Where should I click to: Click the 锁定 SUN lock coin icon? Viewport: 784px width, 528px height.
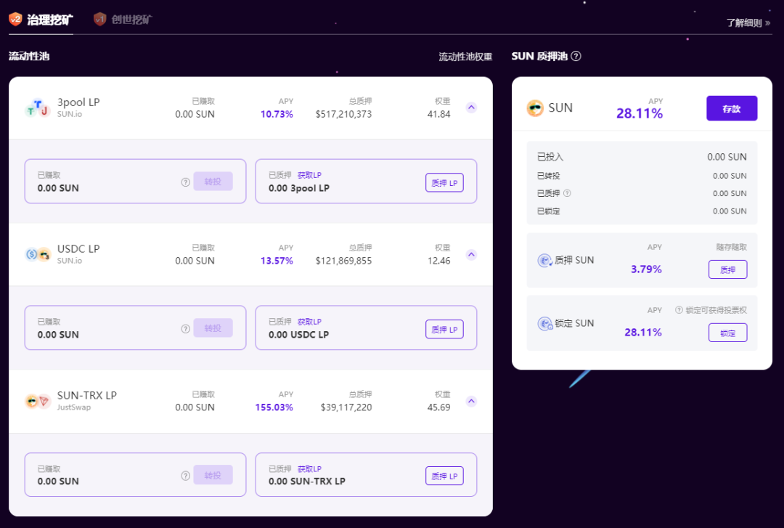coord(544,323)
